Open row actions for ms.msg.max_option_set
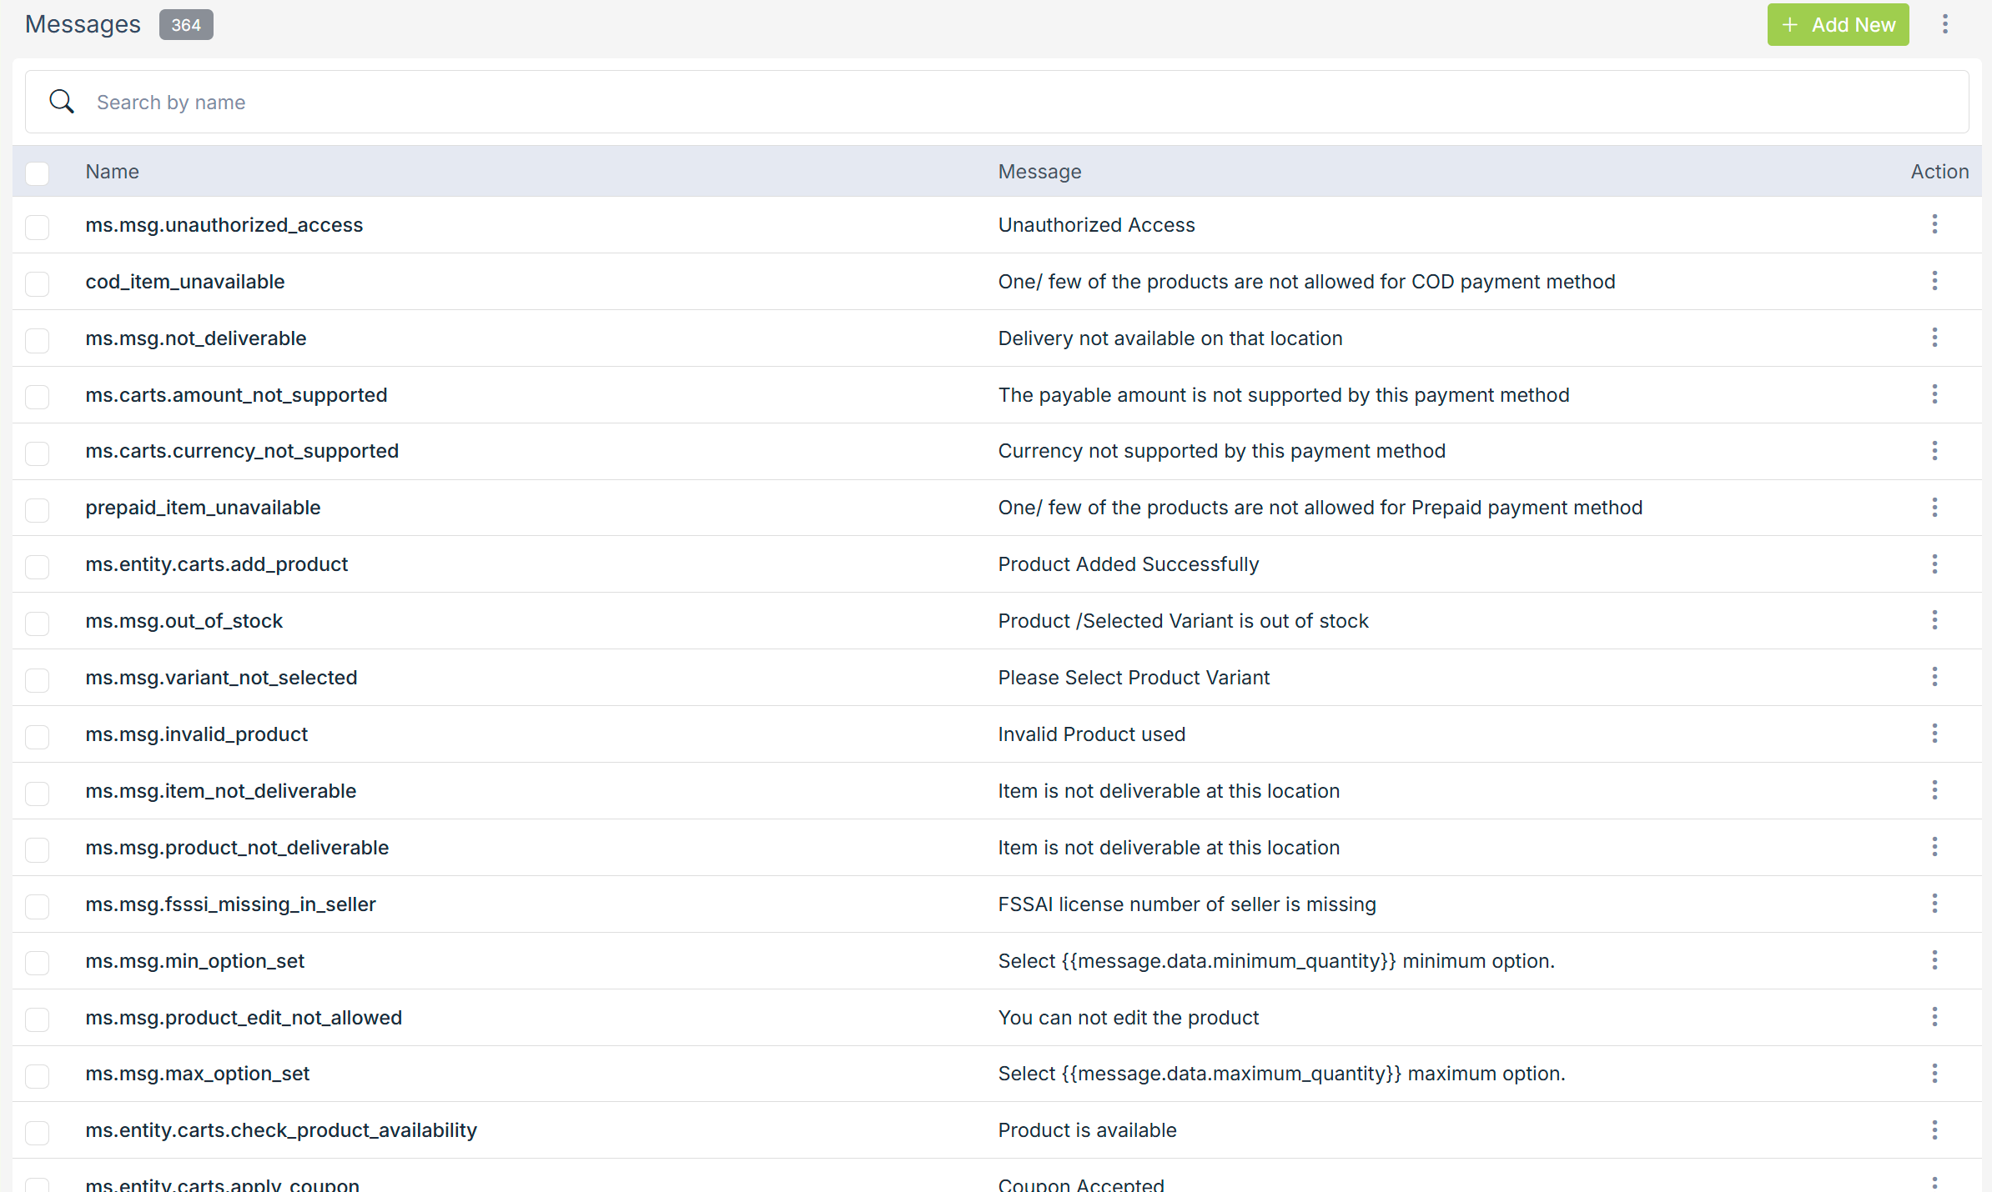Screen dimensions: 1992x1192 (1934, 1074)
